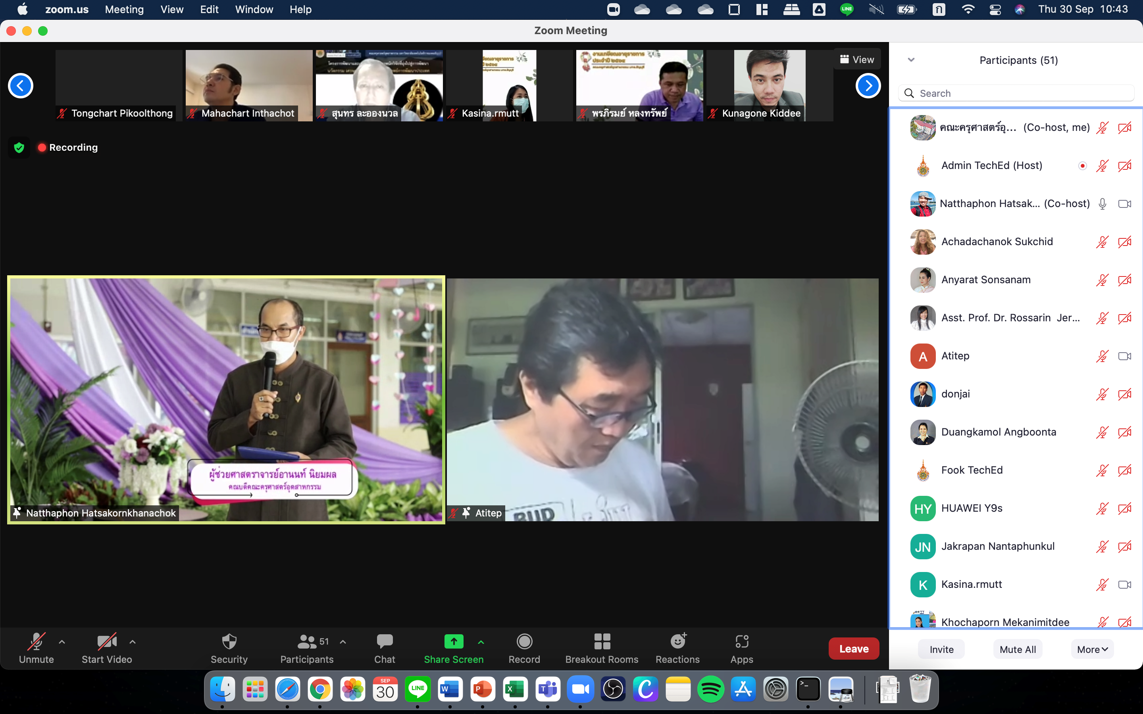Open the Security shield icon

(229, 642)
